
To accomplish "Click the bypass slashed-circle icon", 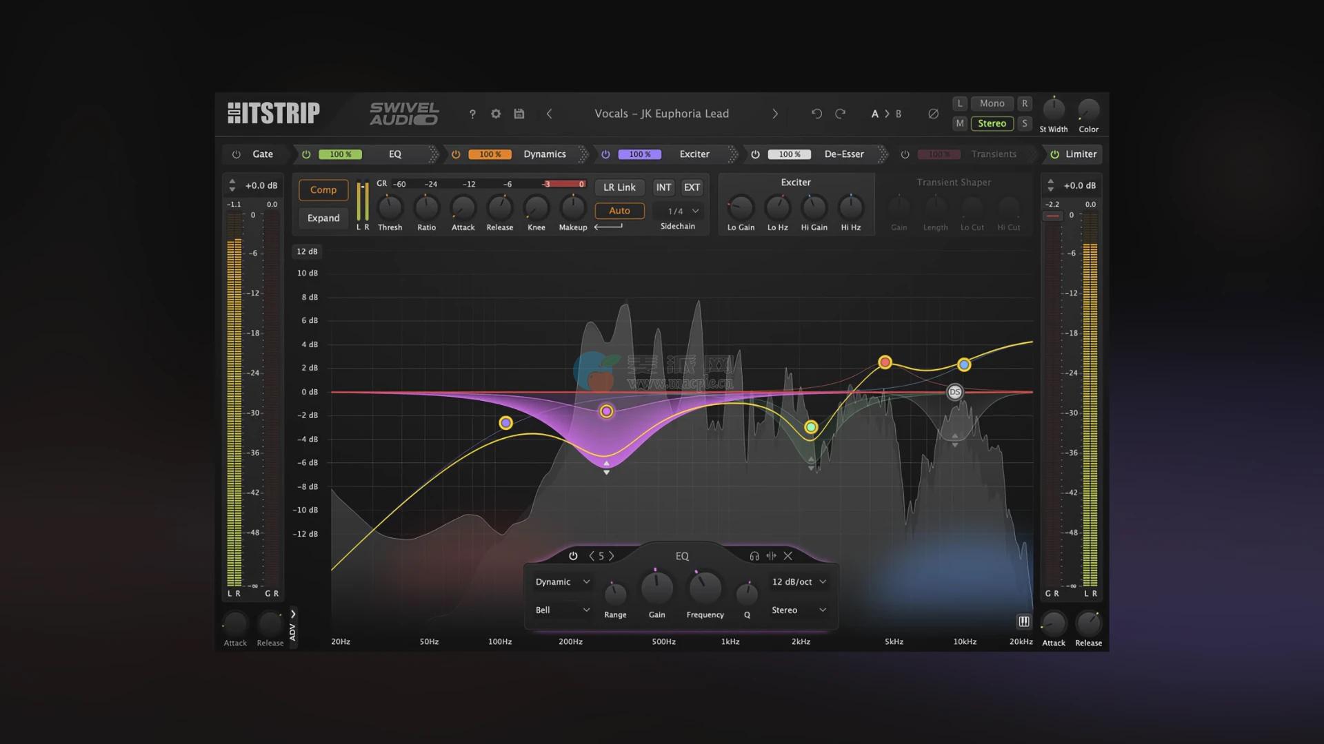I will coord(933,114).
